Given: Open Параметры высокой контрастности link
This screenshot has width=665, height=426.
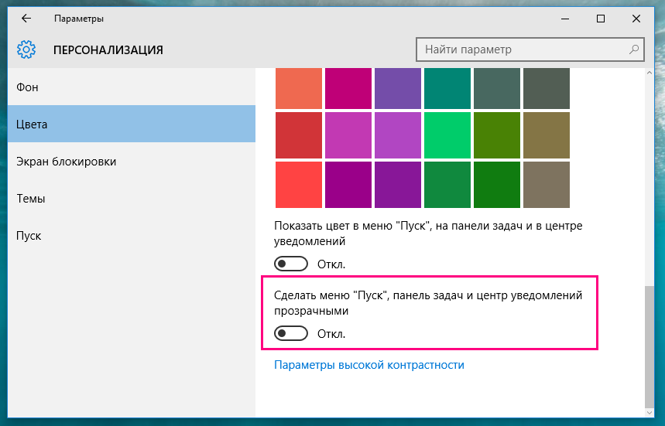Looking at the screenshot, I should click(369, 365).
